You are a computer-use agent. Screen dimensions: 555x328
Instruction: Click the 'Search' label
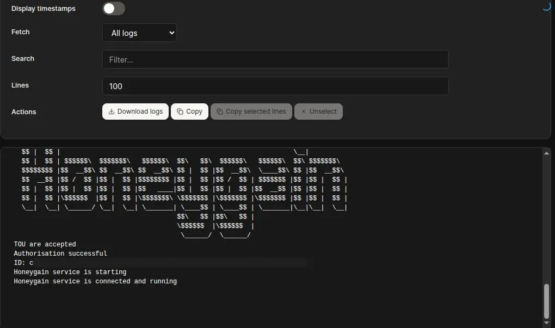(23, 58)
